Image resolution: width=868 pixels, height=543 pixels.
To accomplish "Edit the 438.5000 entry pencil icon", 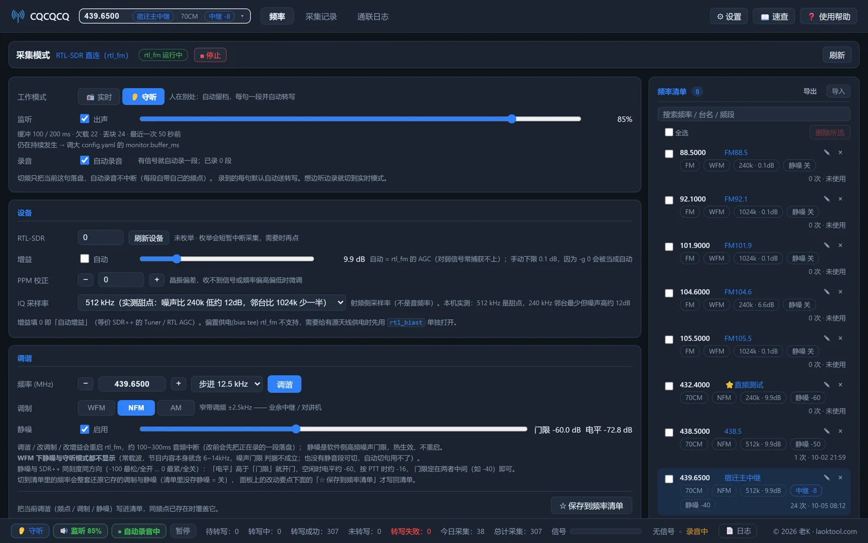I will pos(827,431).
